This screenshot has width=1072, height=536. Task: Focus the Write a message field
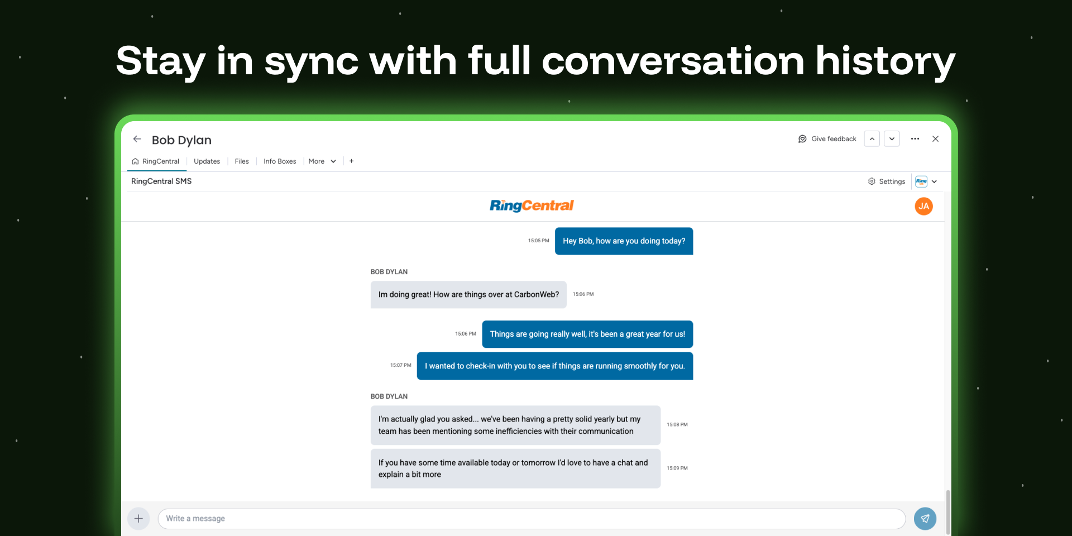coord(530,519)
